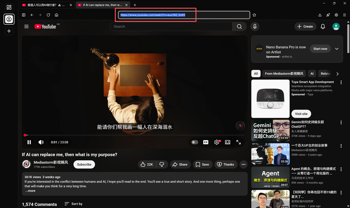Go to the YouTube home logo
350x208 pixels.
click(x=45, y=27)
